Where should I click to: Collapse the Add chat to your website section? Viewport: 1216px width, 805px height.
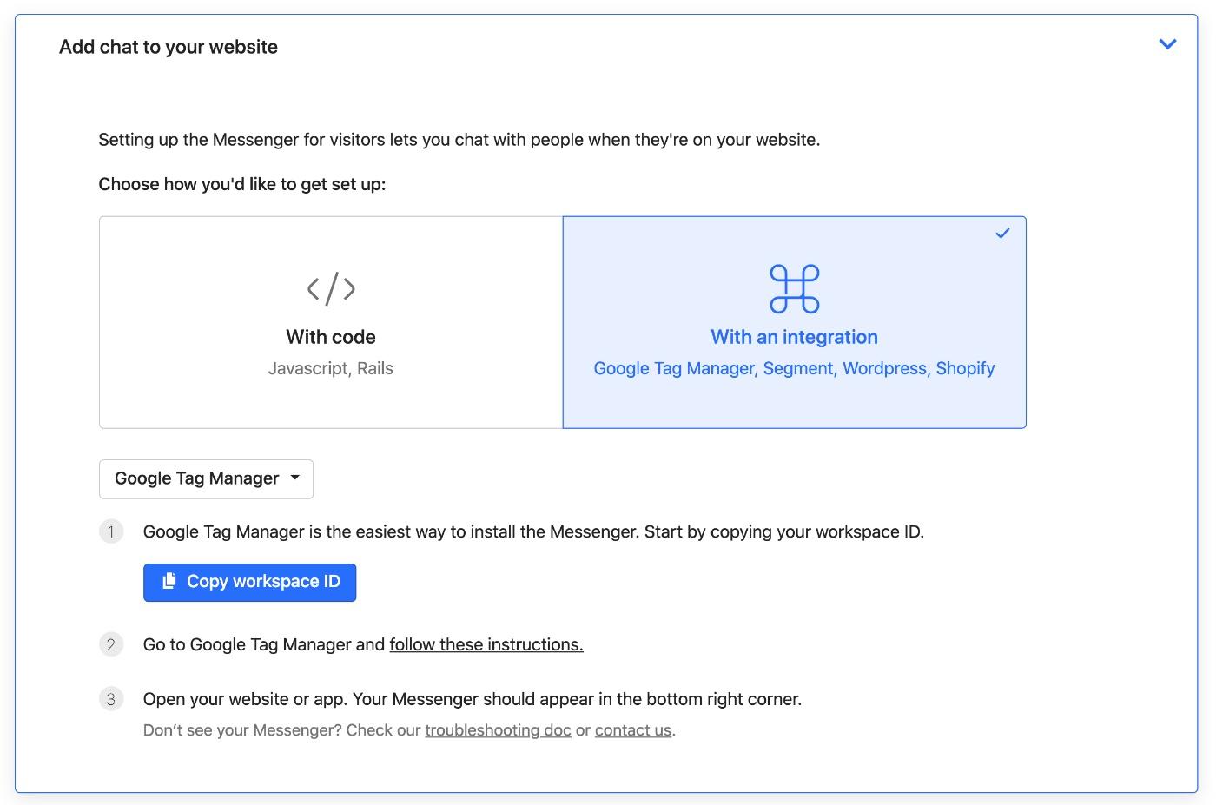1167,44
